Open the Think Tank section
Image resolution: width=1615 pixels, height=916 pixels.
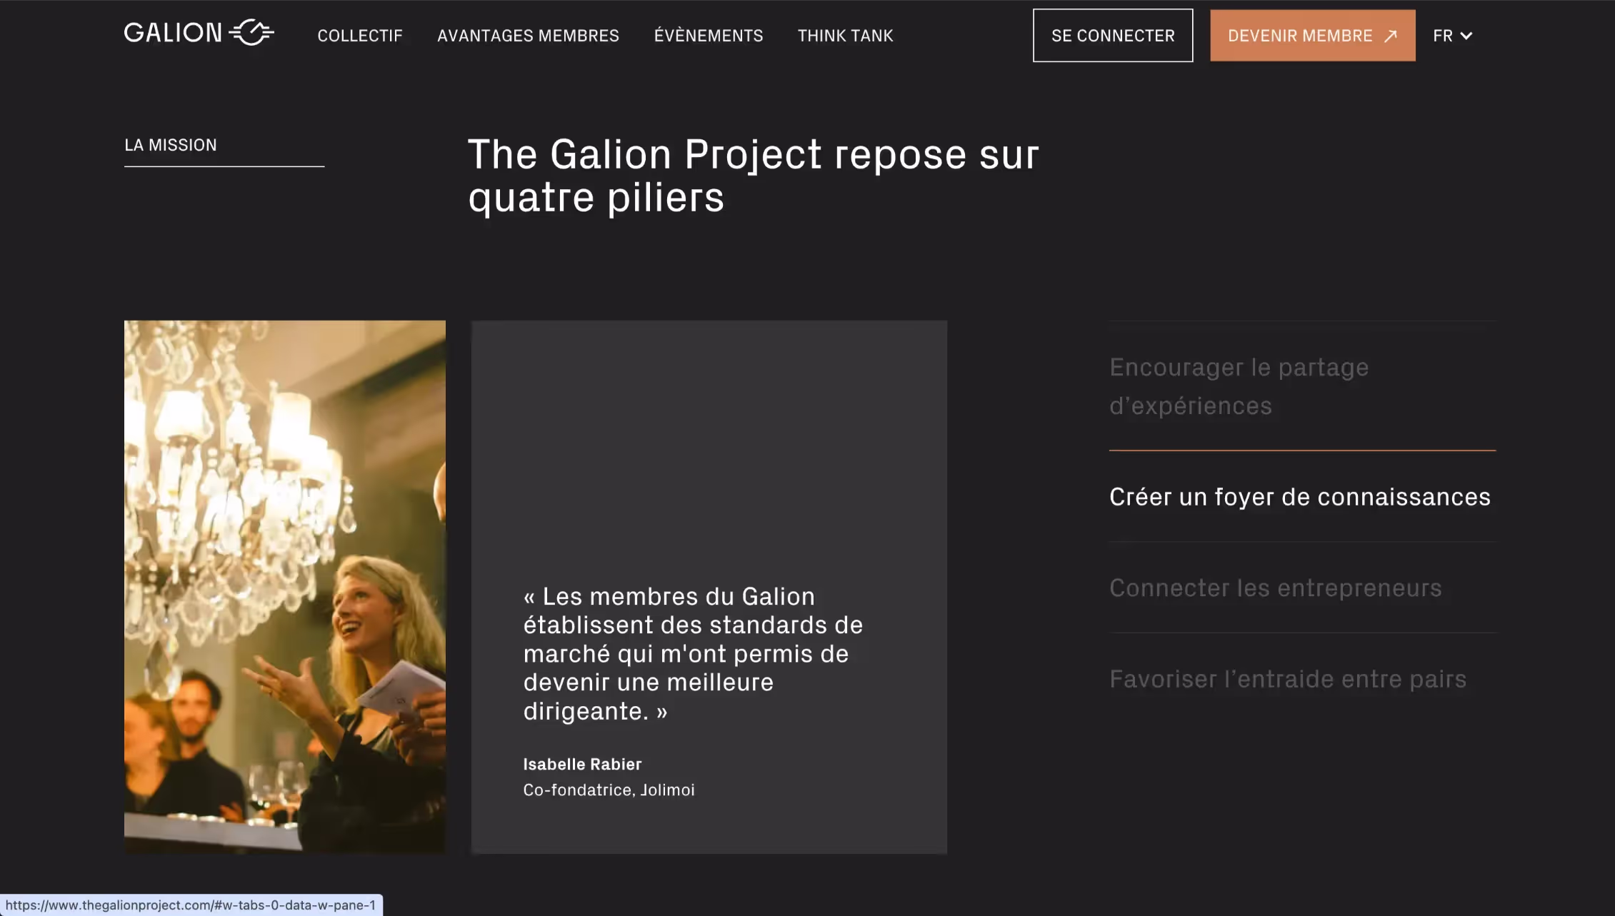(845, 36)
